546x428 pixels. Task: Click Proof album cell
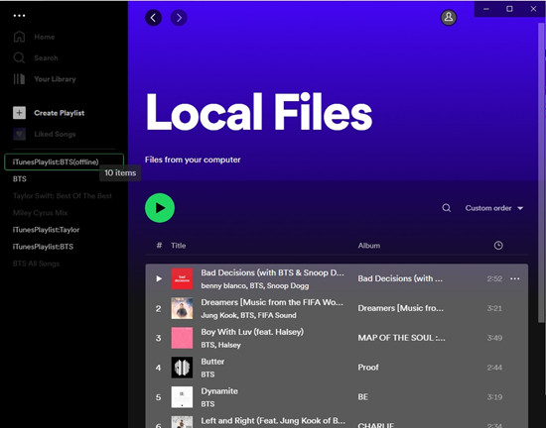point(368,368)
